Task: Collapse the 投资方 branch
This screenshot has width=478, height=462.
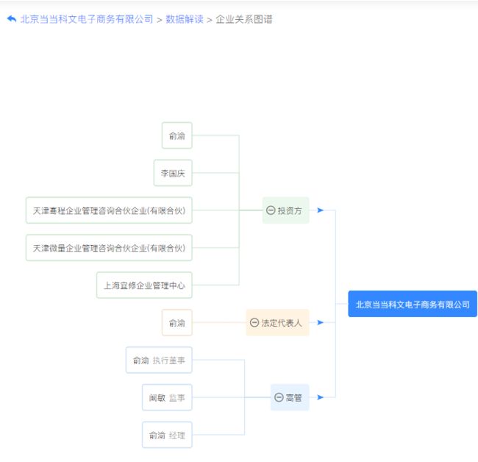Action: (x=271, y=210)
